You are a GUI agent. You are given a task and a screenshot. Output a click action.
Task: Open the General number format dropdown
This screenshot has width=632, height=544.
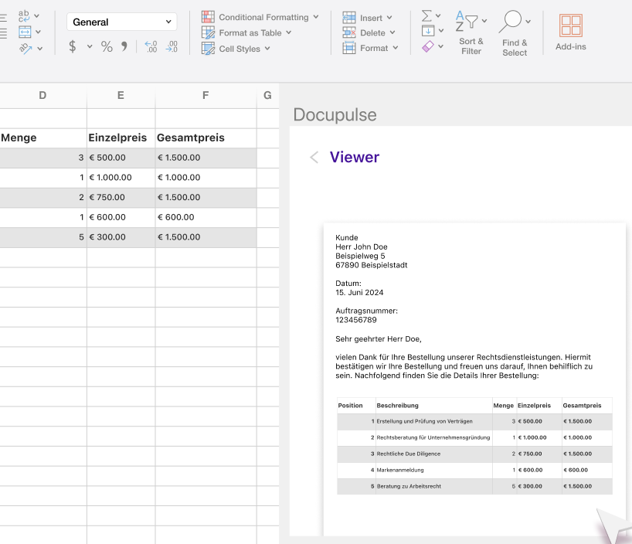(x=122, y=22)
